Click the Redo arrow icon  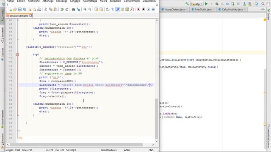click(x=67, y=9)
